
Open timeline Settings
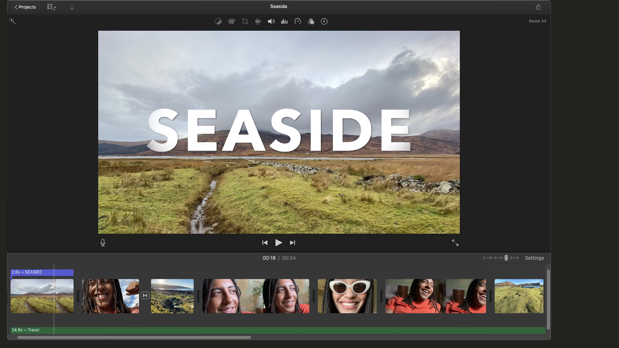coord(534,258)
